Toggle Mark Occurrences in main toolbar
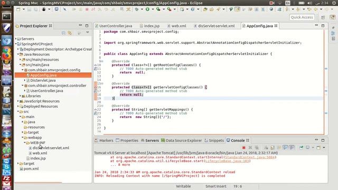This screenshot has width=338, height=190. (237, 9)
